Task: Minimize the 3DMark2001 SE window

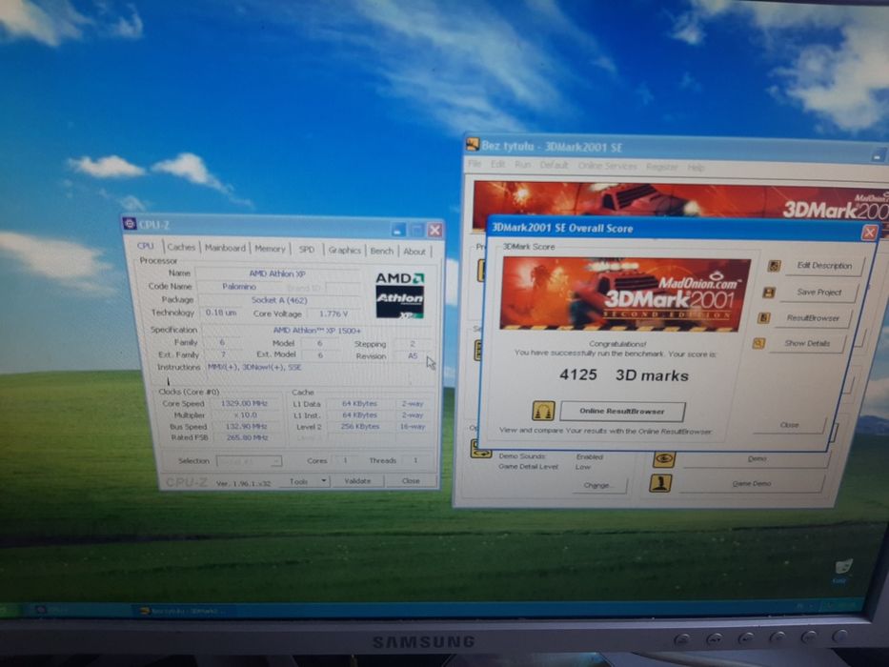Action: point(878,154)
